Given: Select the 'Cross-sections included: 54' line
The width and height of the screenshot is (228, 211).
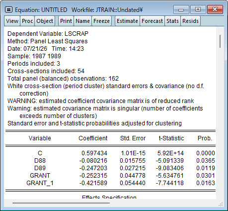Looking at the screenshot, I should coord(46,71).
